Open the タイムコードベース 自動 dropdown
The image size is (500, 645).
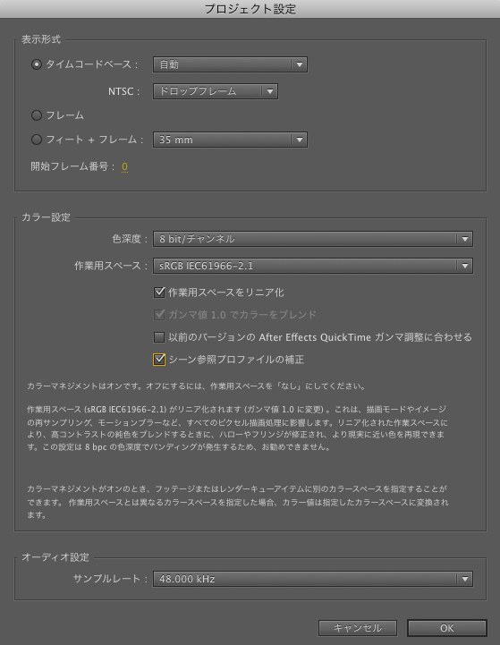230,64
